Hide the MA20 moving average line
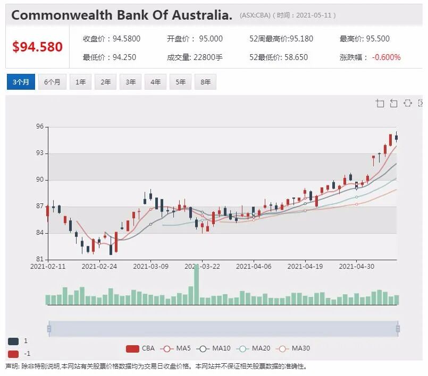 tap(253, 348)
